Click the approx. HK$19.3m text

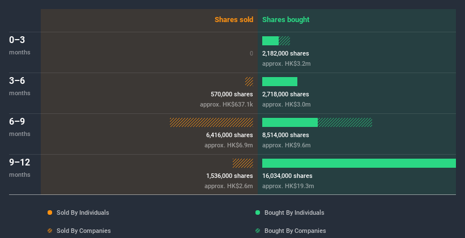click(288, 186)
